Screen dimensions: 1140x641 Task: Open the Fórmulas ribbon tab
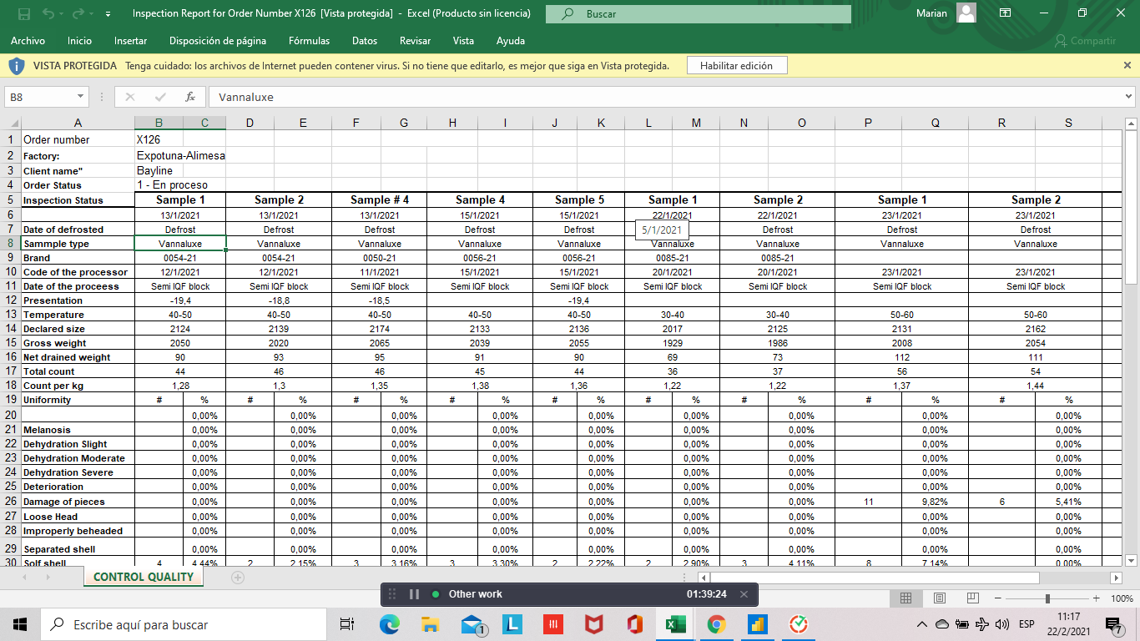click(x=309, y=41)
